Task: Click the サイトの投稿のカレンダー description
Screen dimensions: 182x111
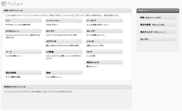Action: [x=96, y=35]
